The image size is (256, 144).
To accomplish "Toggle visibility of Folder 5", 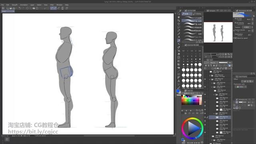I will tap(205, 94).
